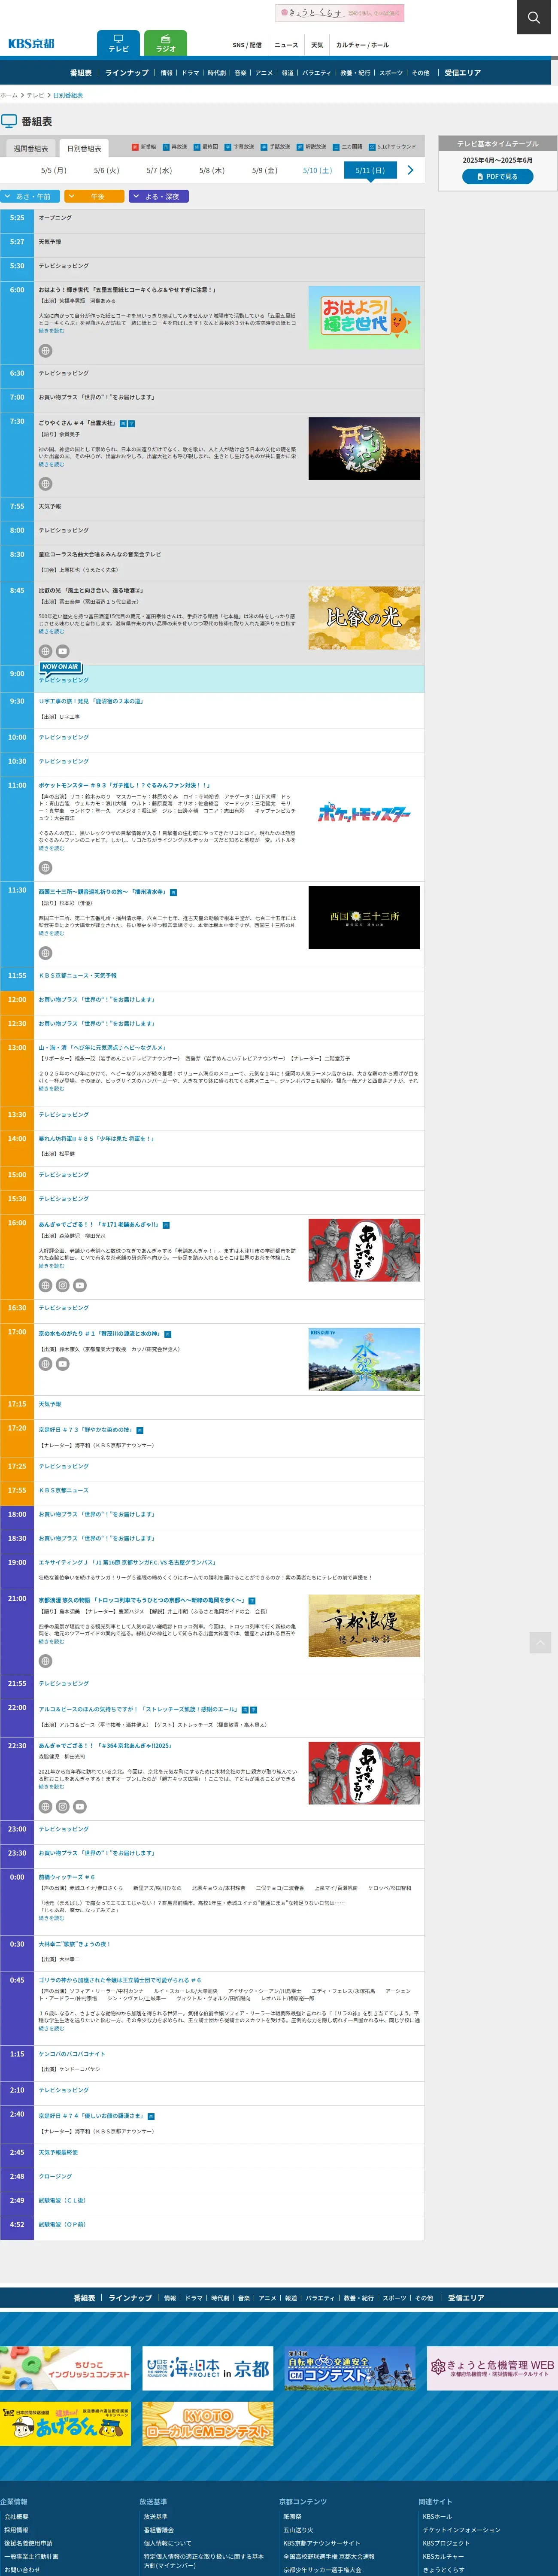558x2576 pixels.
Task: Expand 続きを読む for 前橋ウィッチーズ #6
Action: click(51, 1918)
